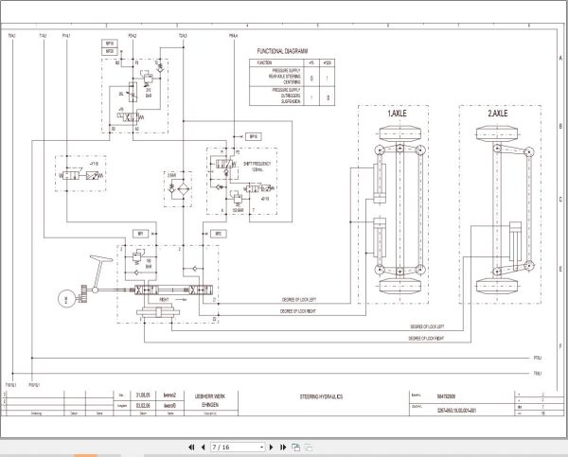Go to the next page
The width and height of the screenshot is (568, 457).
pyautogui.click(x=272, y=448)
